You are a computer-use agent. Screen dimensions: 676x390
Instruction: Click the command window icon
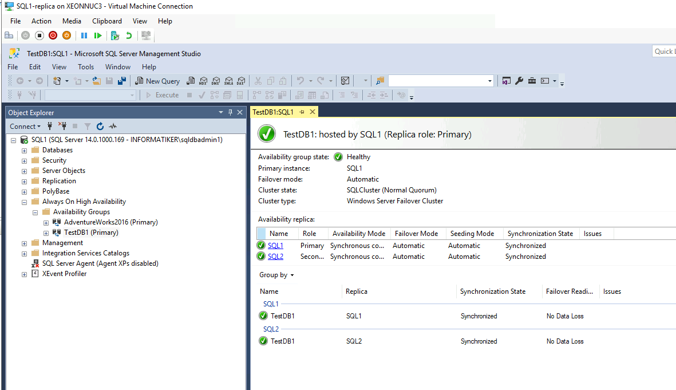pos(545,81)
